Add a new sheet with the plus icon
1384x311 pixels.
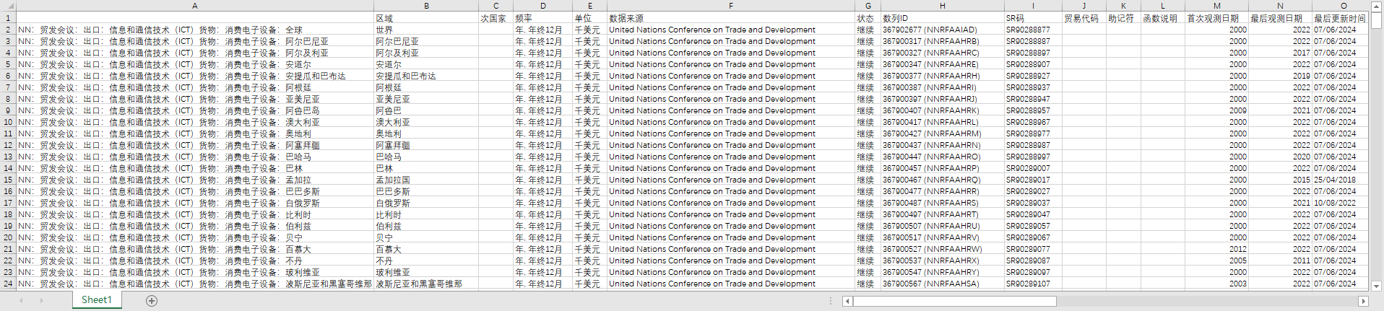click(152, 301)
